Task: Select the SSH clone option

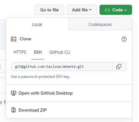Action: click(38, 52)
